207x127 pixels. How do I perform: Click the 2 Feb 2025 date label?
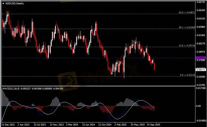(x=121, y=124)
